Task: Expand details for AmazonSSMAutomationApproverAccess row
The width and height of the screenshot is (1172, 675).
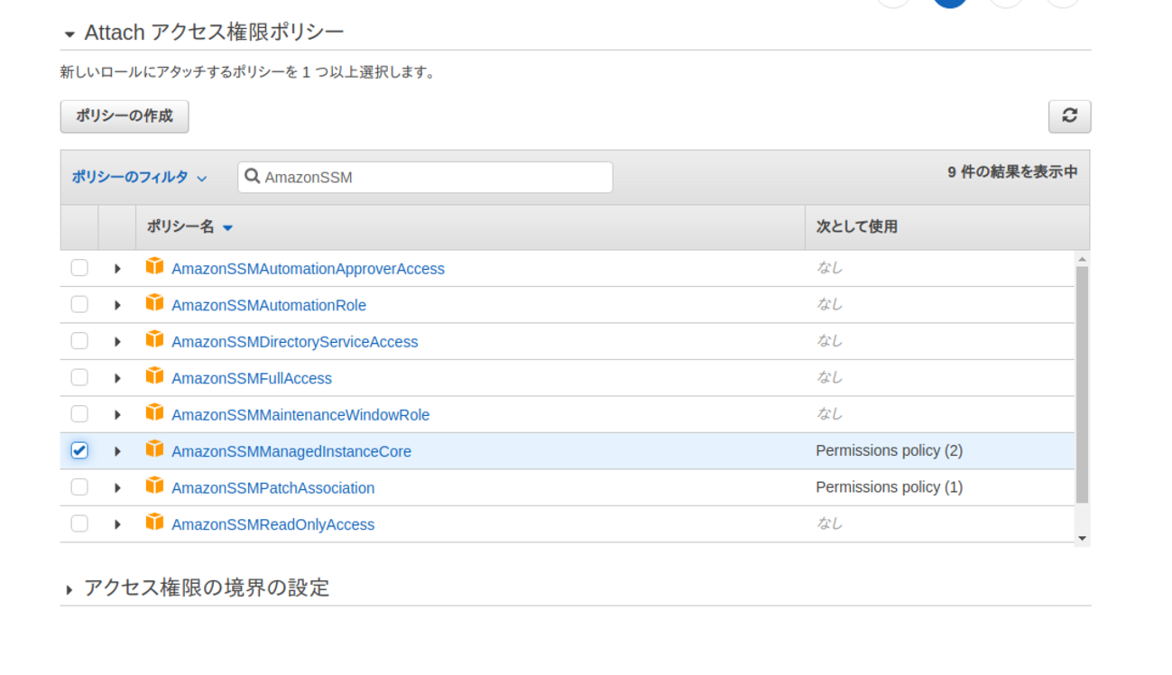Action: point(117,269)
